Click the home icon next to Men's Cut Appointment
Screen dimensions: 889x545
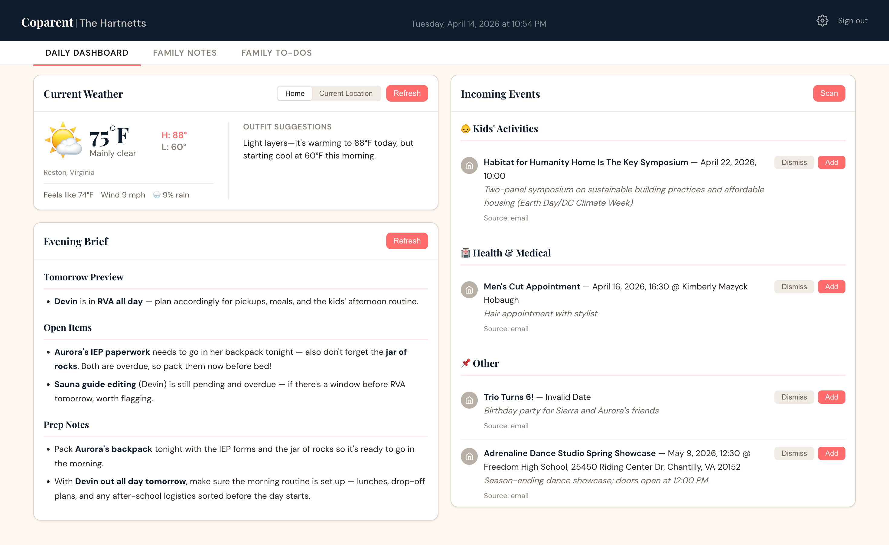coord(469,289)
